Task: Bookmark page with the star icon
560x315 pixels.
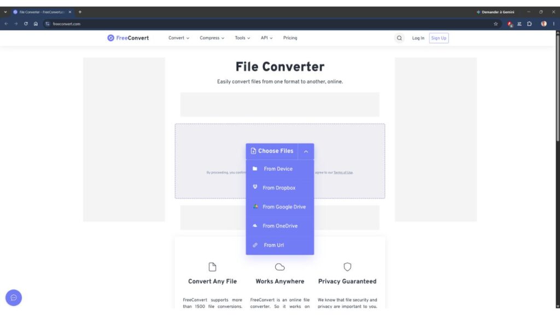Action: [x=495, y=24]
